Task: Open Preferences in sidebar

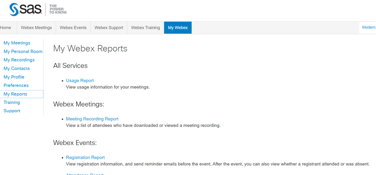Action: pyautogui.click(x=16, y=85)
